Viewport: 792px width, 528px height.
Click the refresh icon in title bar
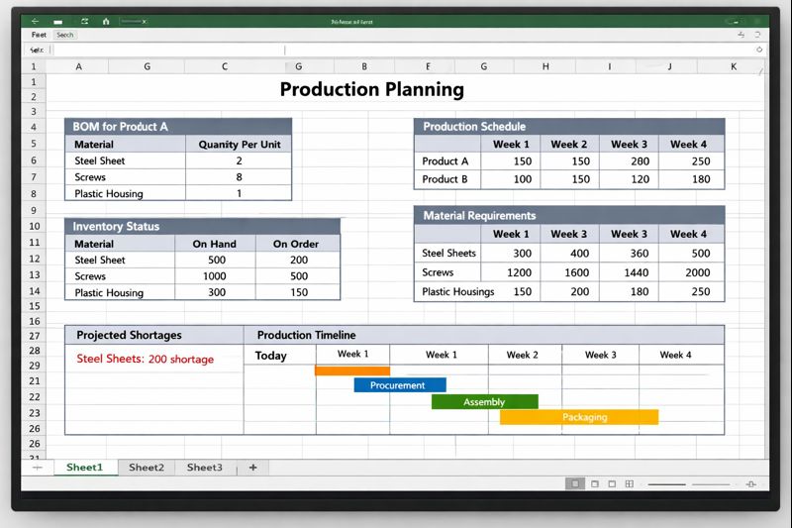[84, 21]
